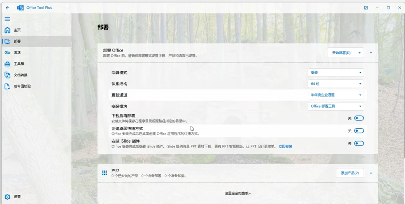
Task: Click the 部署 Office section title
Action: pyautogui.click(x=113, y=50)
